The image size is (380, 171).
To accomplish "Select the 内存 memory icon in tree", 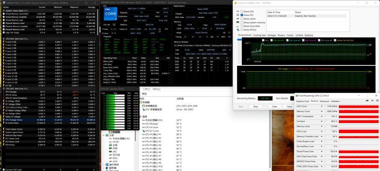I will [x=110, y=148].
